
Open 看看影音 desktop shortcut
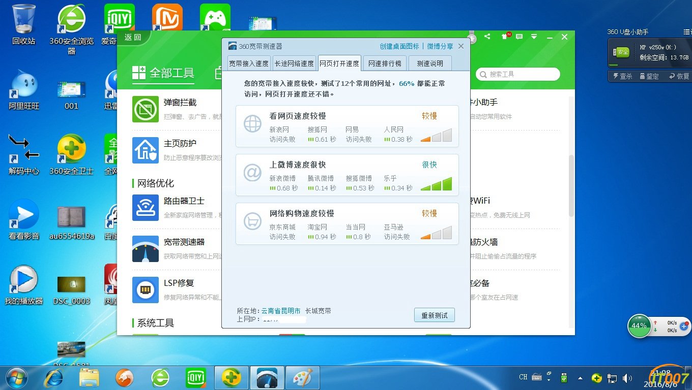click(24, 219)
